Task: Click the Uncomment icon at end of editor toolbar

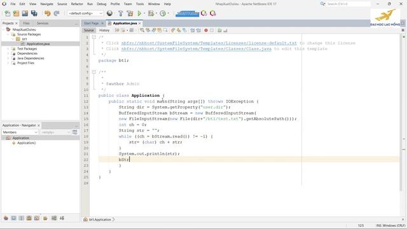Action: click(225, 31)
